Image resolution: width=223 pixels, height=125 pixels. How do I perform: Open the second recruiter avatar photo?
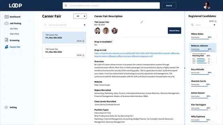(x=106, y=31)
